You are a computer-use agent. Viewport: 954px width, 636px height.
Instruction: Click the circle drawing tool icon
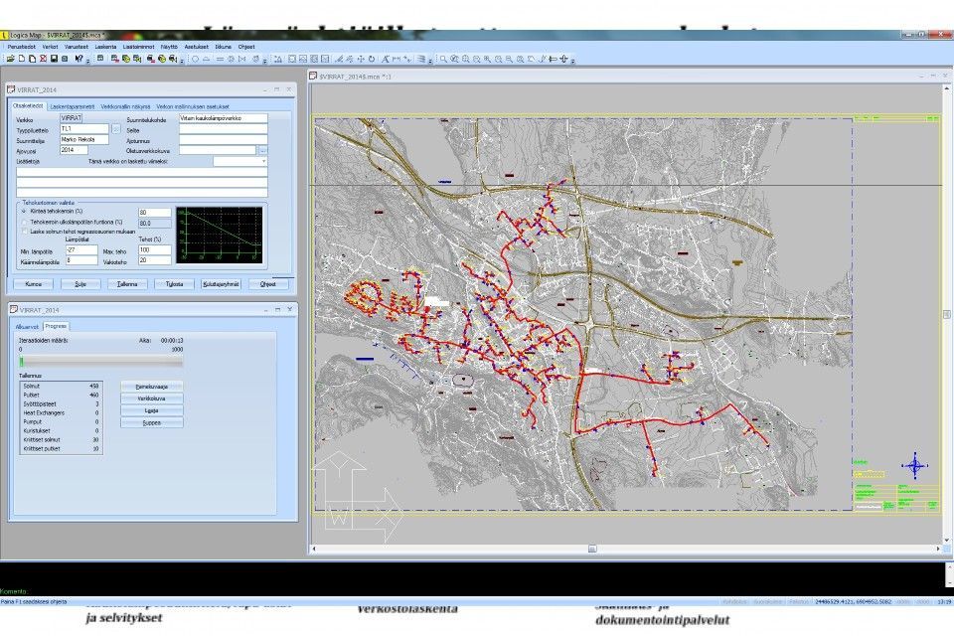tap(195, 59)
